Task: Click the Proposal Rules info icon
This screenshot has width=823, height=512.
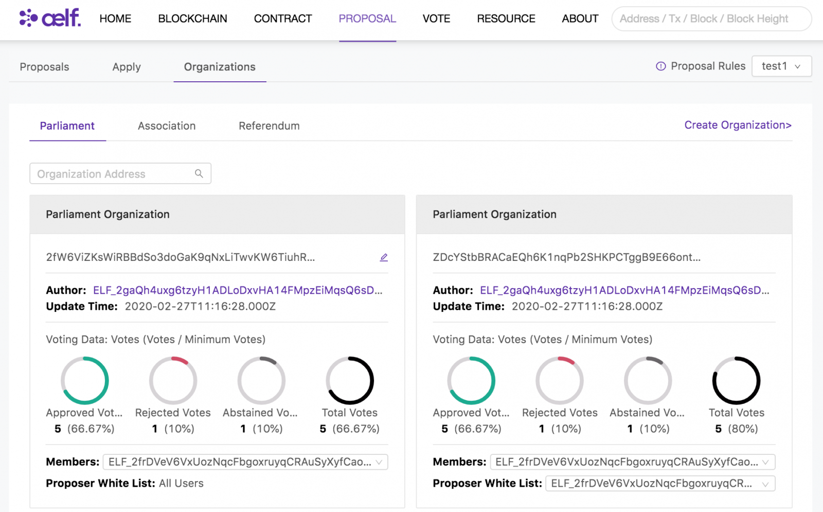Action: (x=661, y=66)
